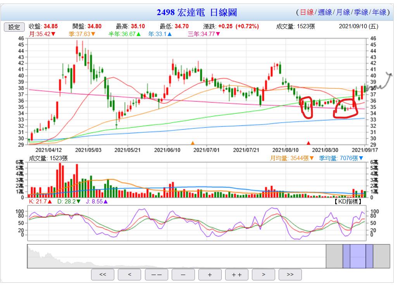398x287 pixels.
Task: Click the orange triangle marker on date axis
Action: pos(193,143)
